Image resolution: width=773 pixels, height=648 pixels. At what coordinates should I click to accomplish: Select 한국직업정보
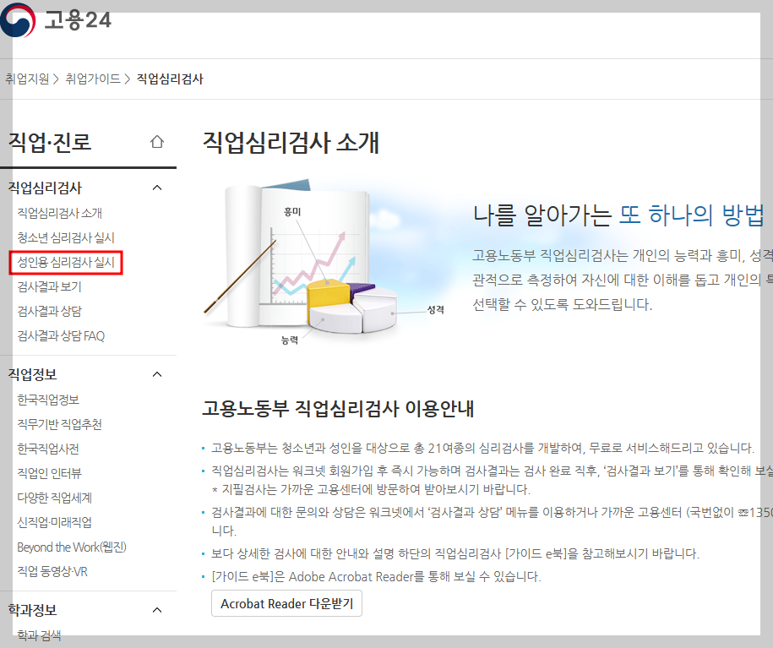click(48, 400)
